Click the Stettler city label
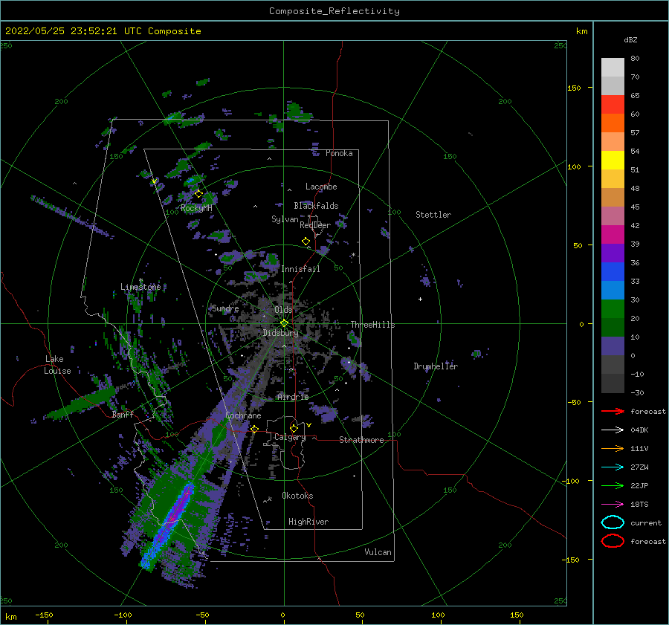This screenshot has width=669, height=625. click(433, 215)
